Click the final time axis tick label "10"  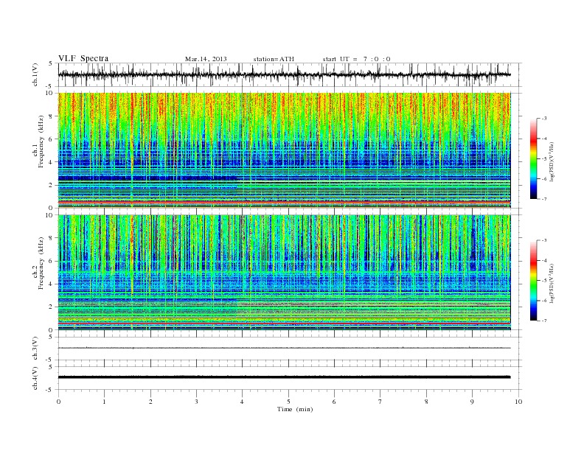point(518,402)
